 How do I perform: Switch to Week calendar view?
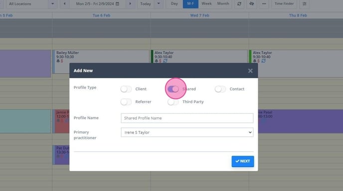[206, 3]
